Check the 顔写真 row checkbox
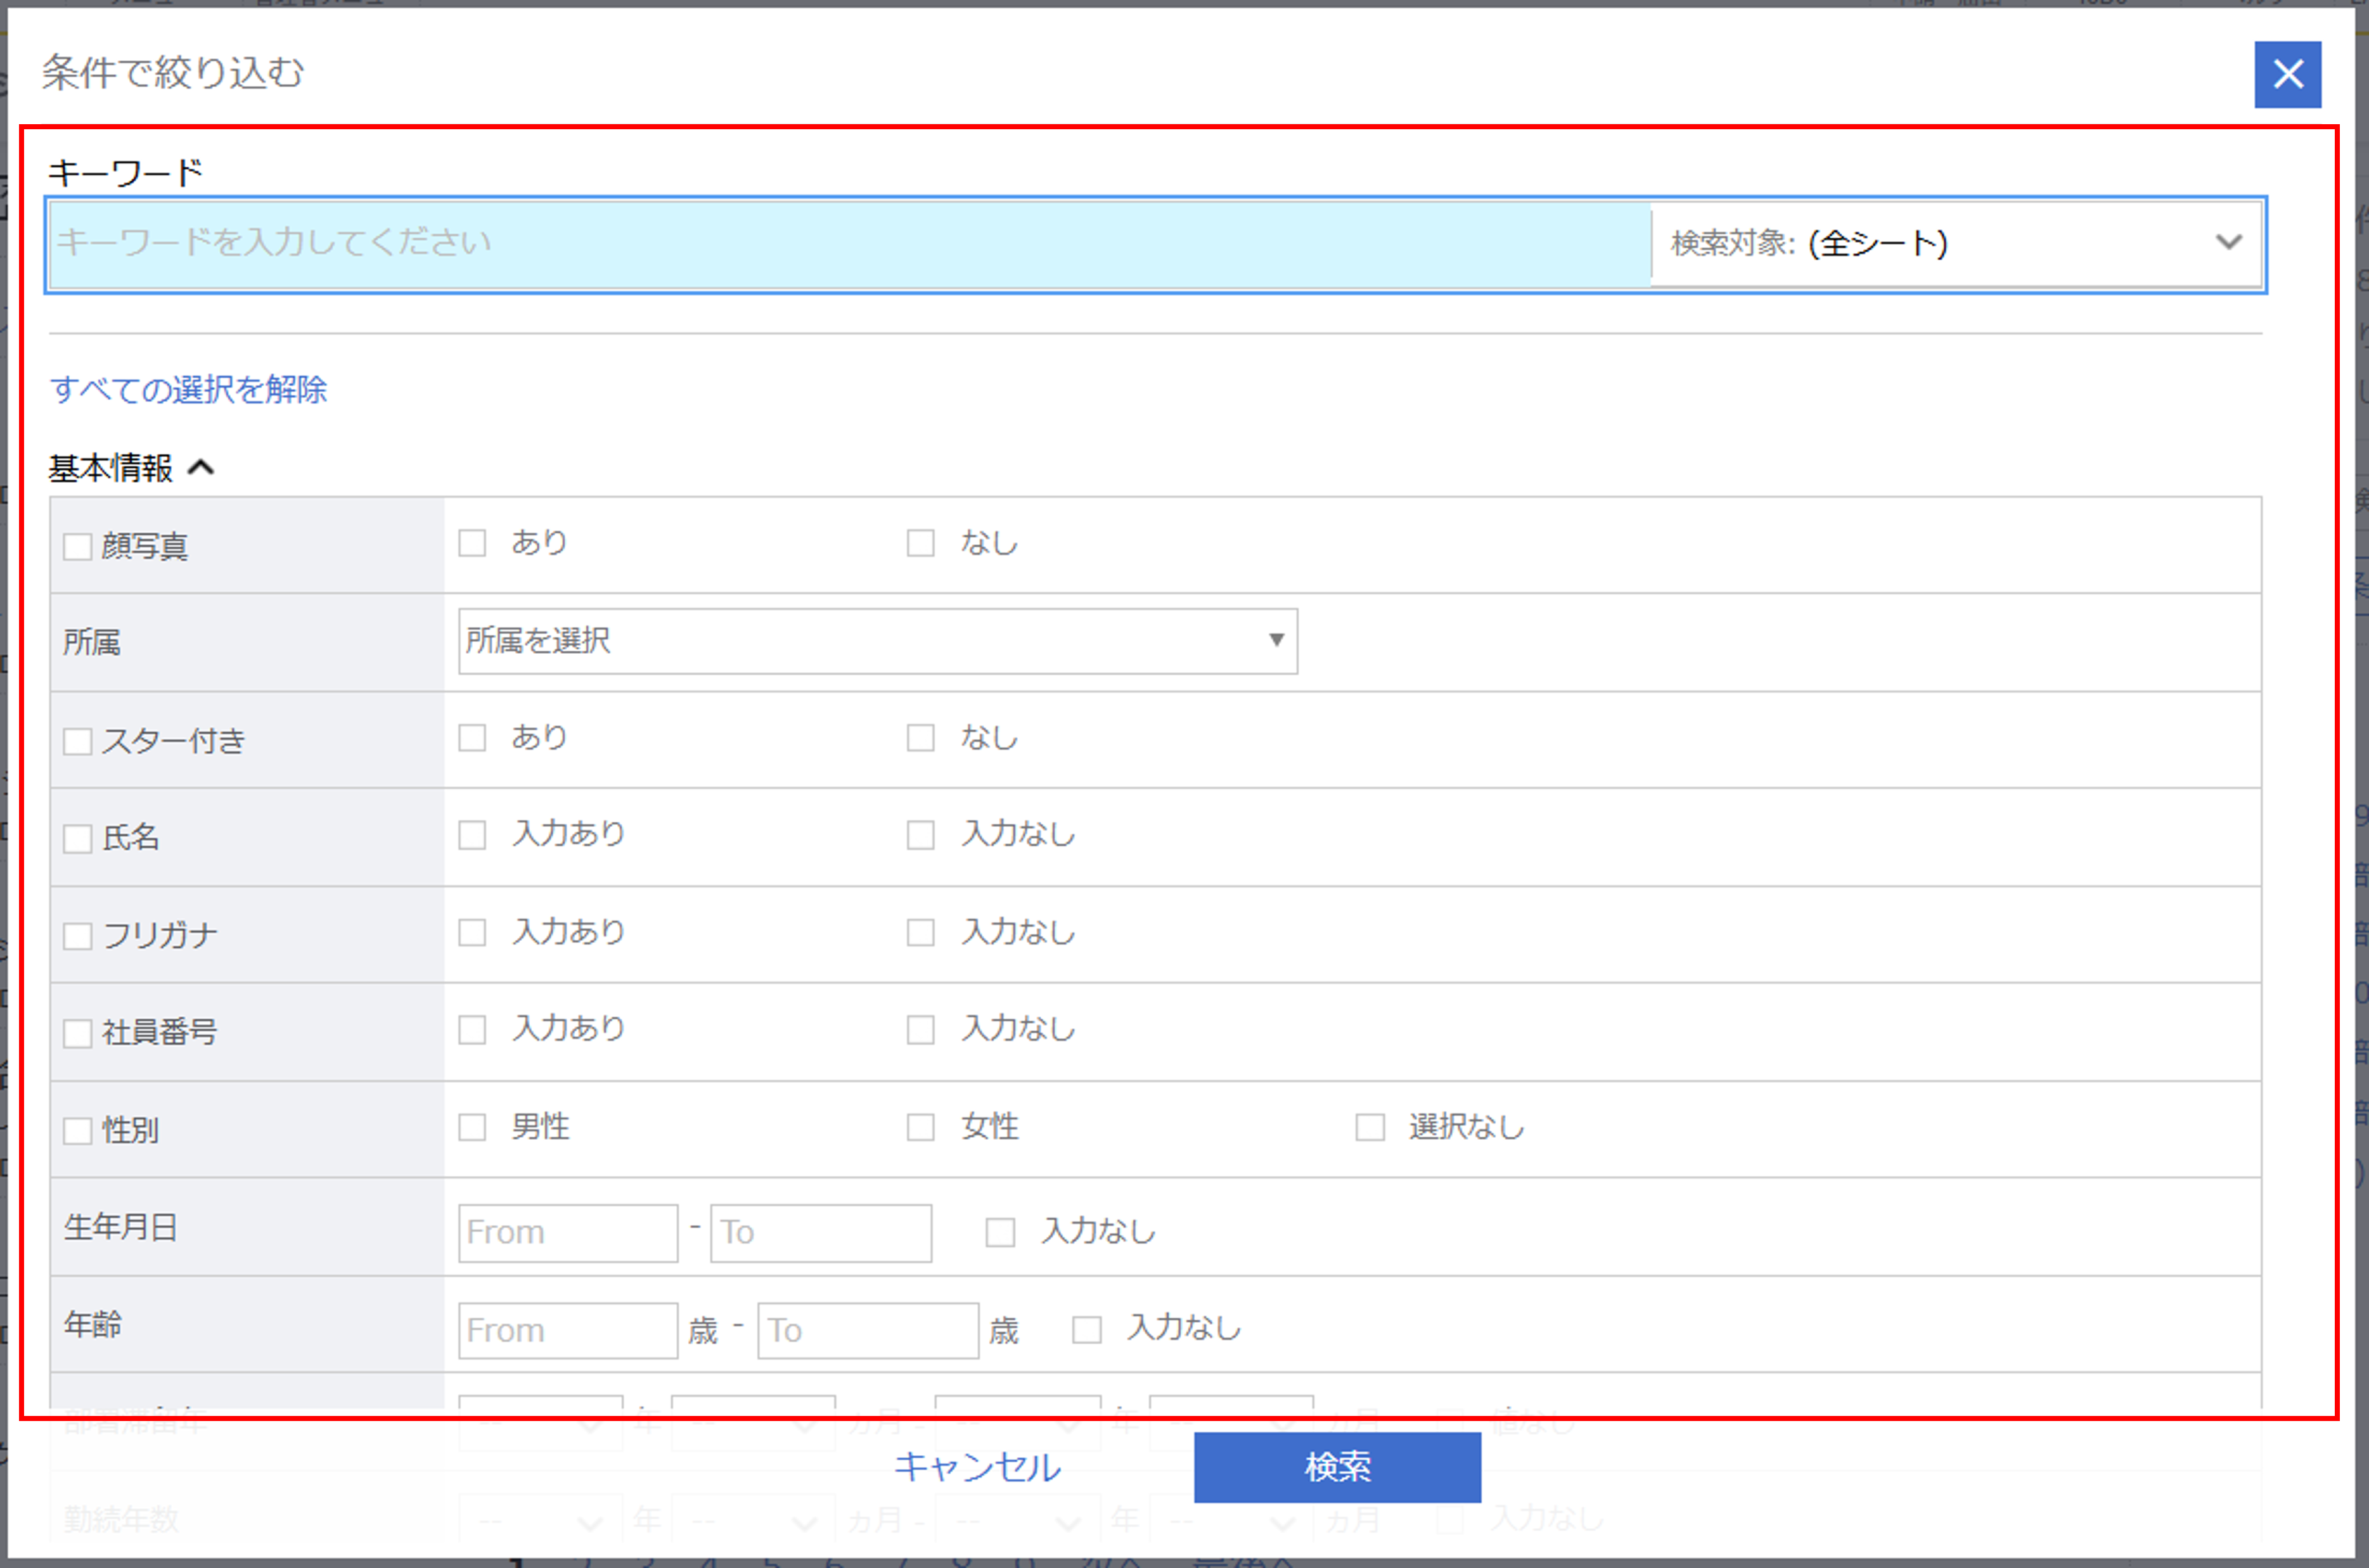 click(77, 546)
